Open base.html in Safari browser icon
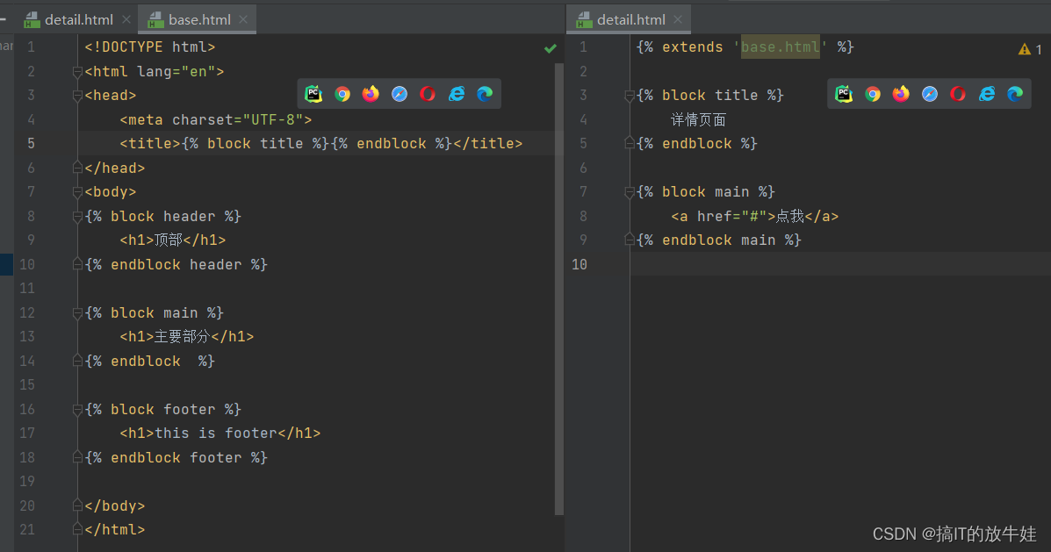 (400, 94)
